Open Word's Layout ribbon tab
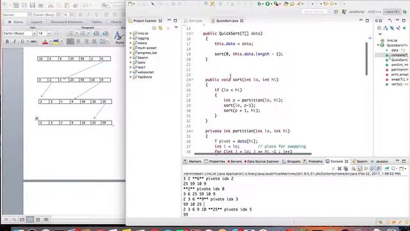This screenshot has height=231, width=410. click(37, 22)
